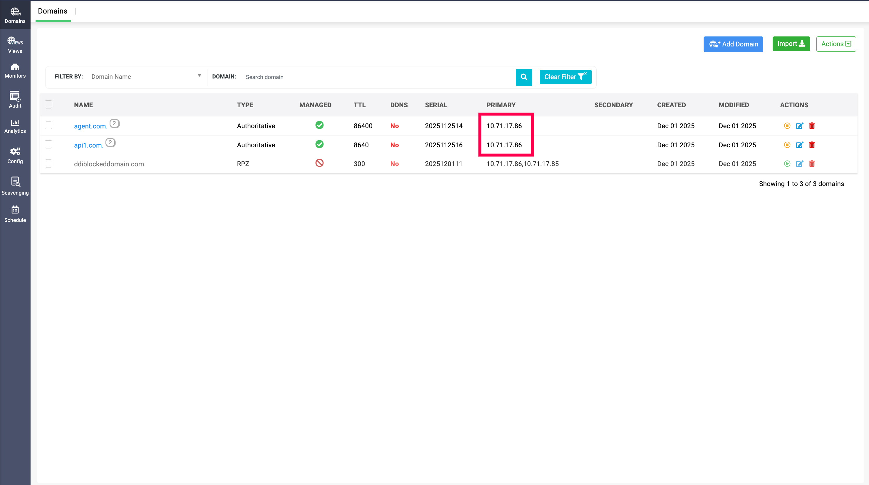Expand the Filter By Domain Name dropdown

pyautogui.click(x=146, y=77)
